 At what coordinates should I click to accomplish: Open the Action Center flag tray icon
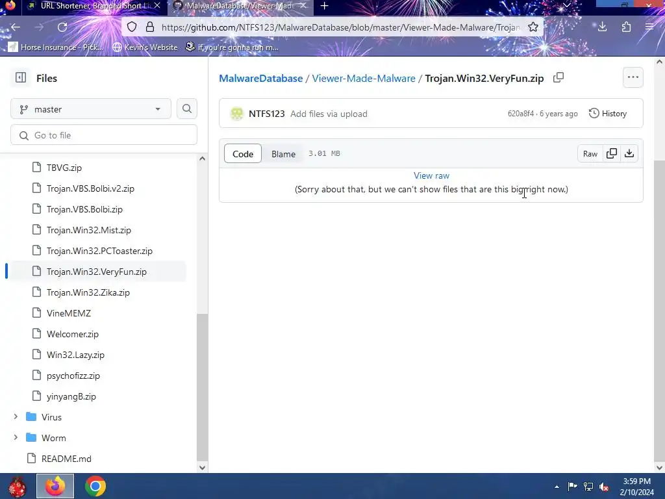pos(572,486)
